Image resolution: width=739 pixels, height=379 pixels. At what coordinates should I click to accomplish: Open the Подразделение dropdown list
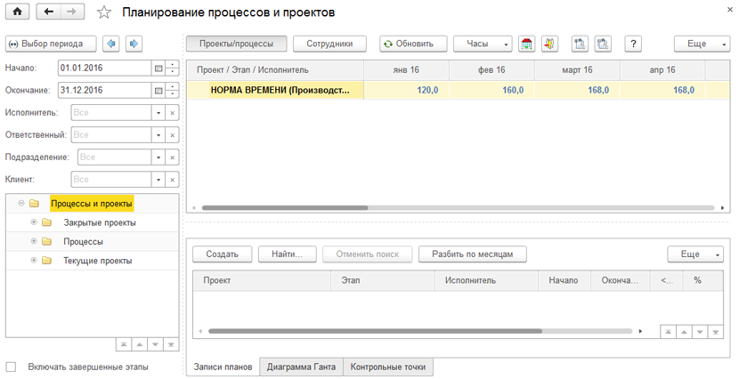click(158, 157)
